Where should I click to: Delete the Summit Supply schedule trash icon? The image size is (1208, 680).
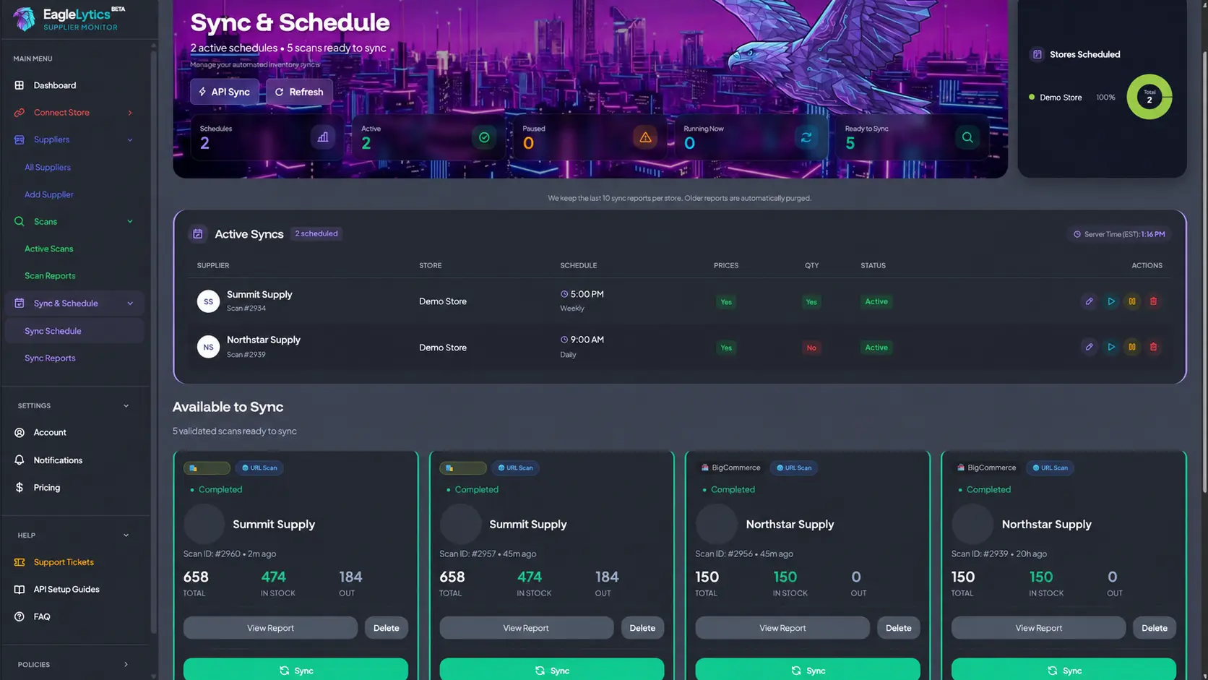click(x=1153, y=301)
